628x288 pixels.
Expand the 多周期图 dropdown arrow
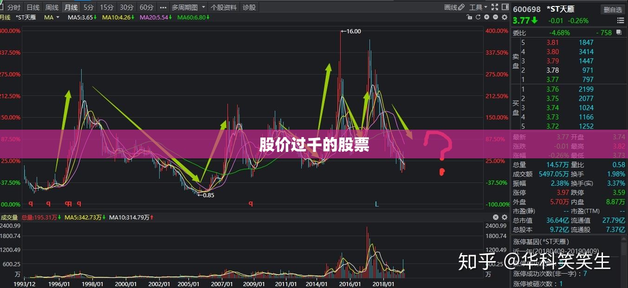203,7
